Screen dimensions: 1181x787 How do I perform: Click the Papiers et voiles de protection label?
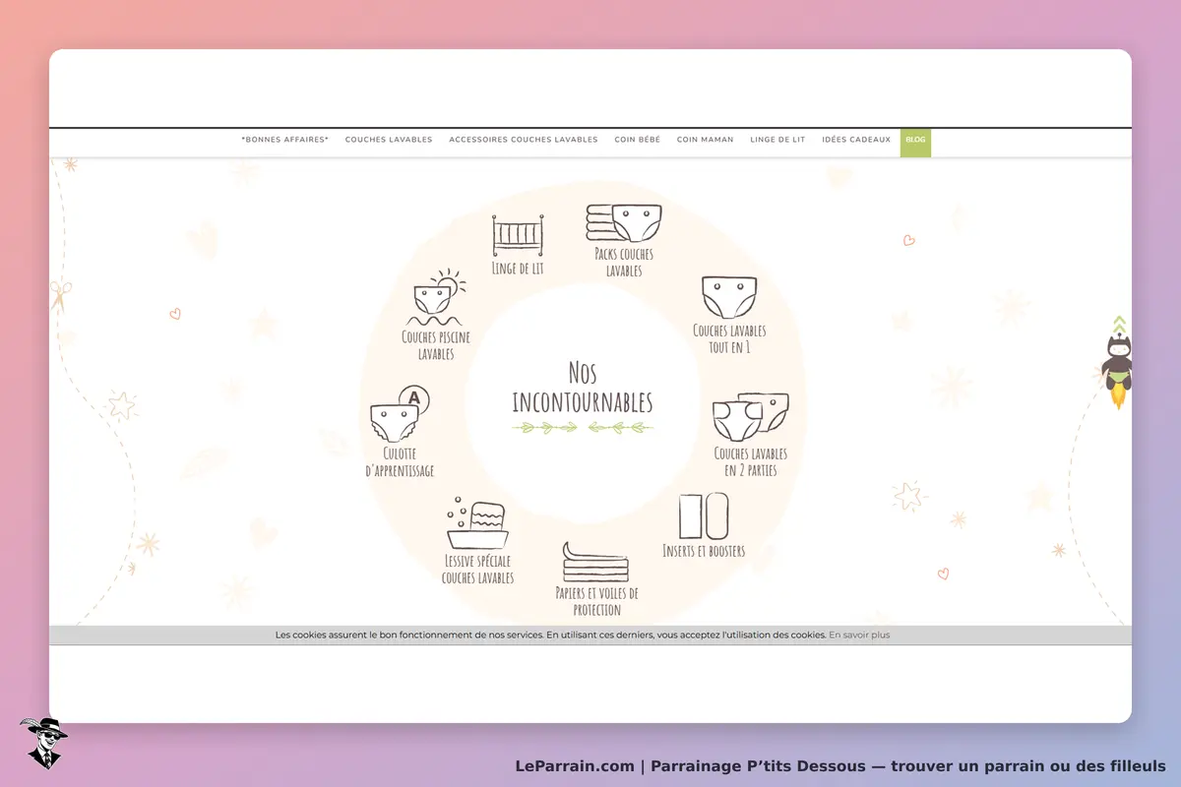[597, 602]
